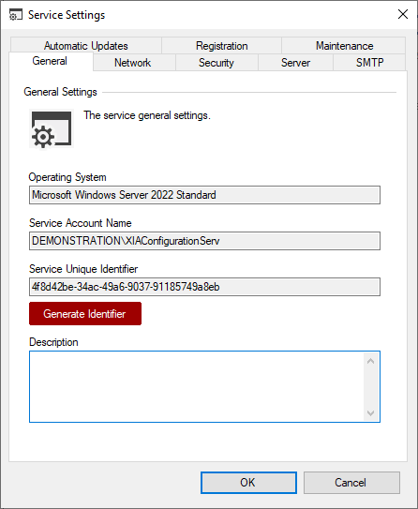
Task: Open the SMTP tab
Action: [x=369, y=62]
